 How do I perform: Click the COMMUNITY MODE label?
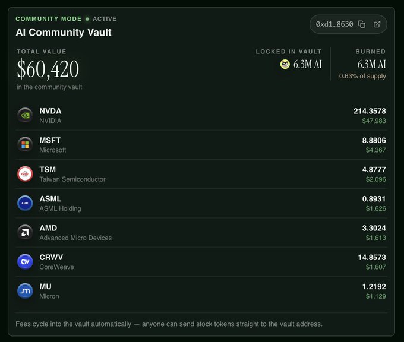point(49,19)
